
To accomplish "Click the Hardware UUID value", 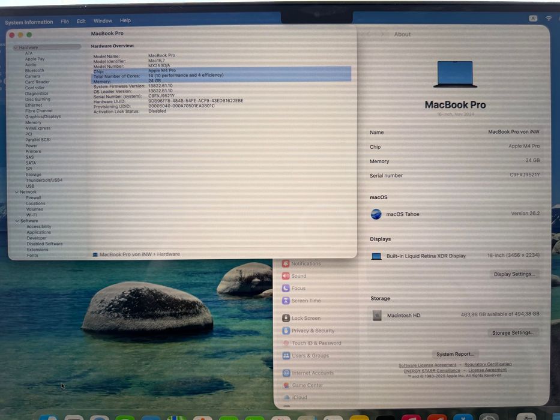I will [196, 101].
